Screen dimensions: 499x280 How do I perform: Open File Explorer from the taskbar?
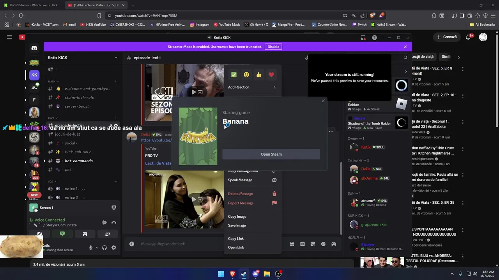[x=267, y=274]
